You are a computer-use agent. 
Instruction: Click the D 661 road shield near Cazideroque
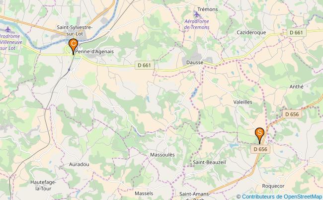click(296, 32)
